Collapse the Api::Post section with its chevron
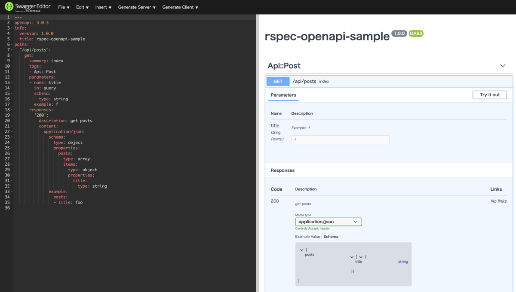The width and height of the screenshot is (516, 292). pyautogui.click(x=503, y=66)
